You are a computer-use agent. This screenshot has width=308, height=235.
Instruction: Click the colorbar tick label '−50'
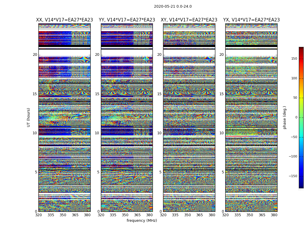coord(294,137)
